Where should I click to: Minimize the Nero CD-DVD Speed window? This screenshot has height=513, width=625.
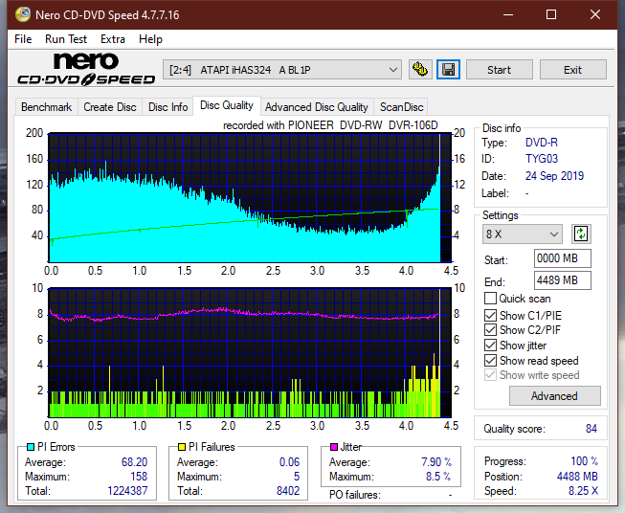[x=508, y=14]
